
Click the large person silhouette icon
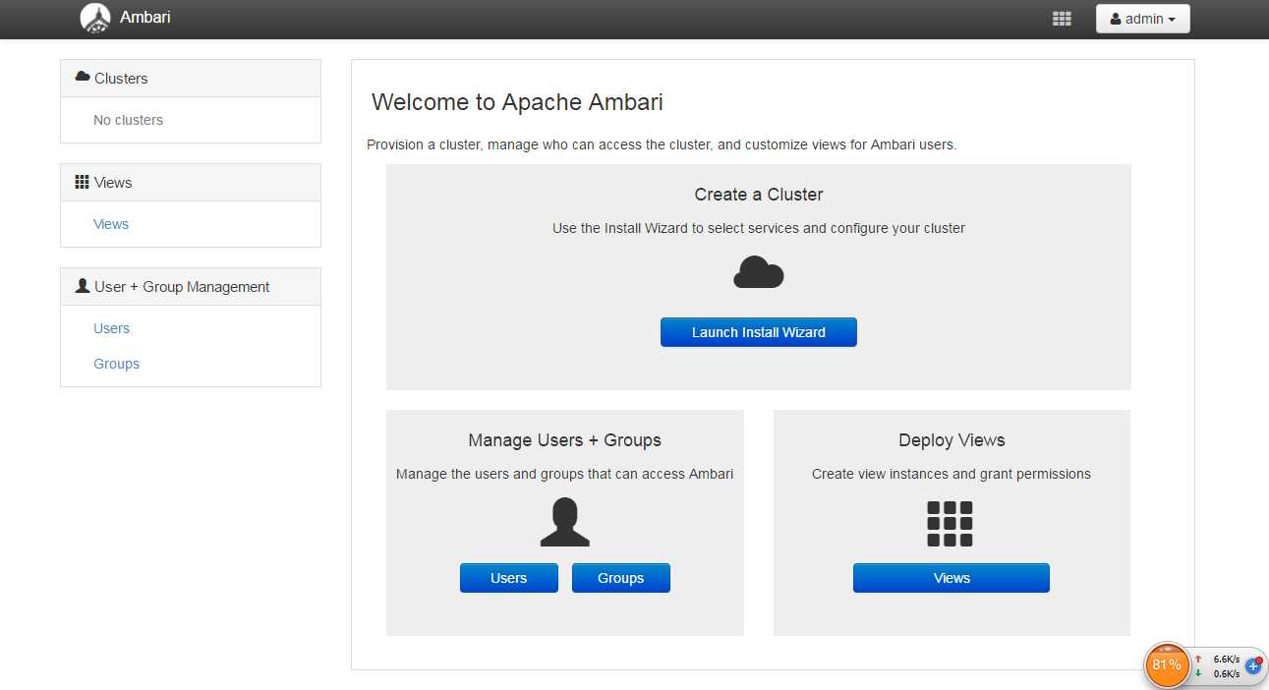(565, 522)
